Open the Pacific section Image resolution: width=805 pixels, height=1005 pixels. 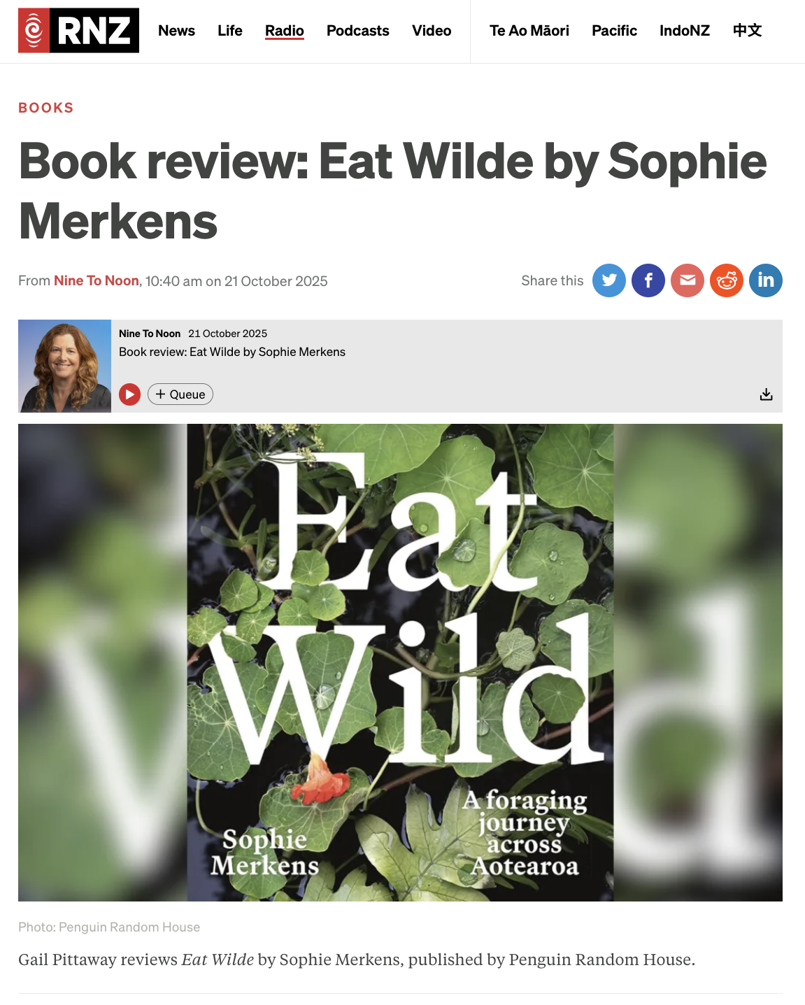tap(614, 31)
